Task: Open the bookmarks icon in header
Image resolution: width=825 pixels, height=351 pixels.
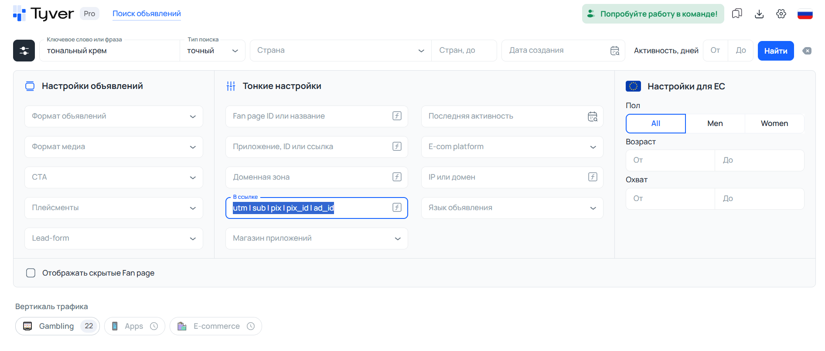Action: [x=737, y=14]
